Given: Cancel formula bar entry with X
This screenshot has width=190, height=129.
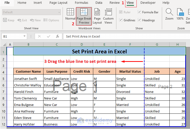Looking at the screenshot, I should (39, 36).
